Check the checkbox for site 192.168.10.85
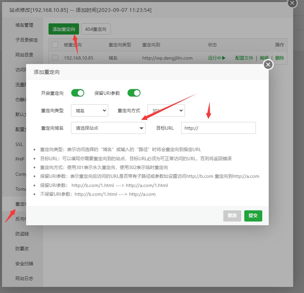The height and width of the screenshot is (293, 304). (54, 58)
